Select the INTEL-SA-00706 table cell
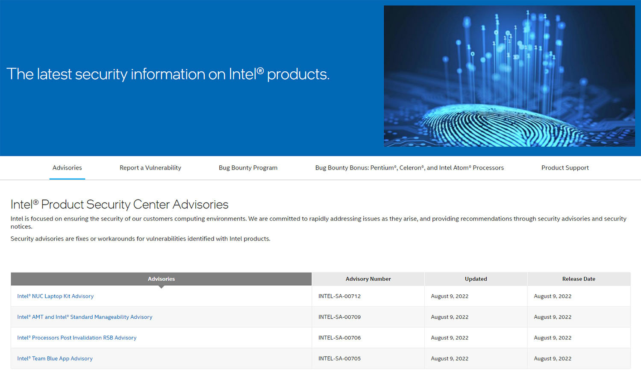This screenshot has height=378, width=641. tap(339, 338)
